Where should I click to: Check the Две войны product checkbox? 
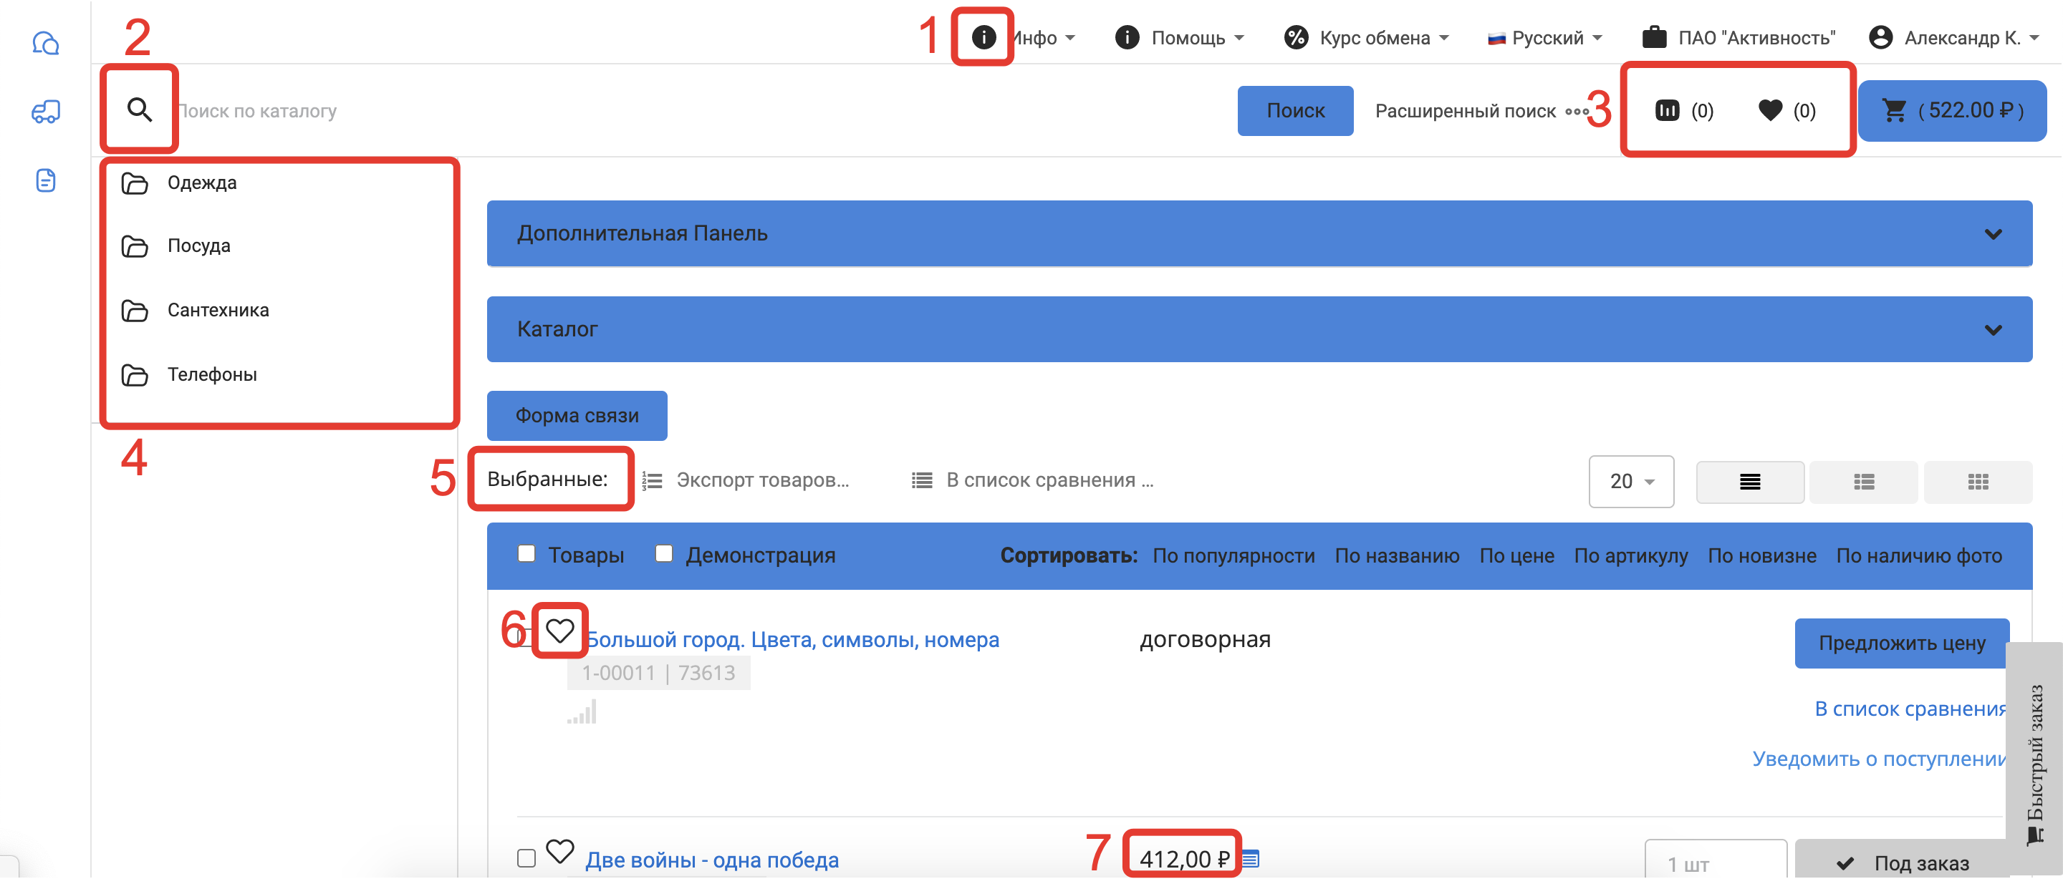526,859
